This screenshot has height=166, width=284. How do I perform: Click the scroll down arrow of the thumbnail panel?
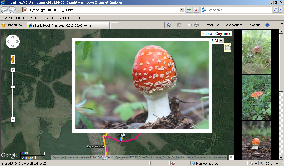281,158
